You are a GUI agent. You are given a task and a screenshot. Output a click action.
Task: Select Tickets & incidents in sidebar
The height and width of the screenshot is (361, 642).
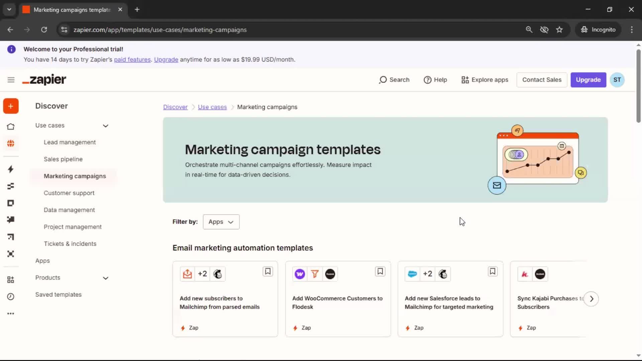70,244
